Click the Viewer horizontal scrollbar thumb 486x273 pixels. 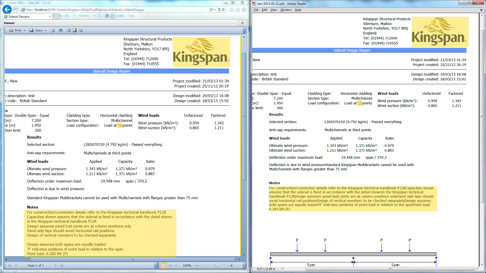pyautogui.click(x=133, y=259)
